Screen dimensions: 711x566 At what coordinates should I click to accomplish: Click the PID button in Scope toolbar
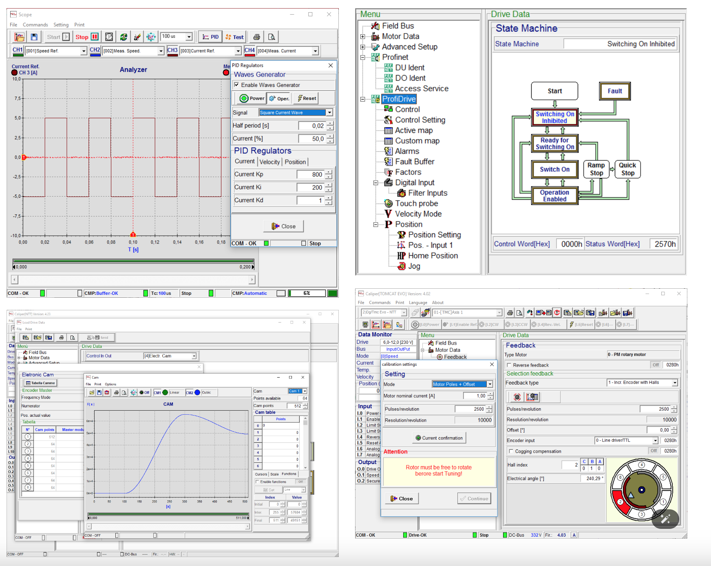[x=211, y=37]
